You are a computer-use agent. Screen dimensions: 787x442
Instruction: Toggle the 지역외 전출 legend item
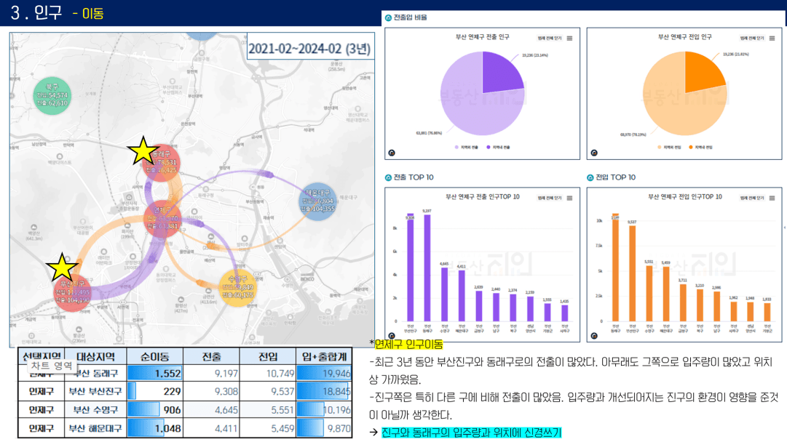coord(466,148)
